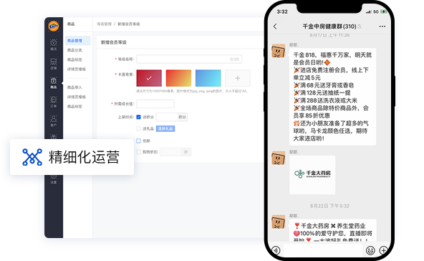The height and width of the screenshot is (261, 424).
Task: Open the 千金大药房 logo image message
Action: (x=312, y=175)
